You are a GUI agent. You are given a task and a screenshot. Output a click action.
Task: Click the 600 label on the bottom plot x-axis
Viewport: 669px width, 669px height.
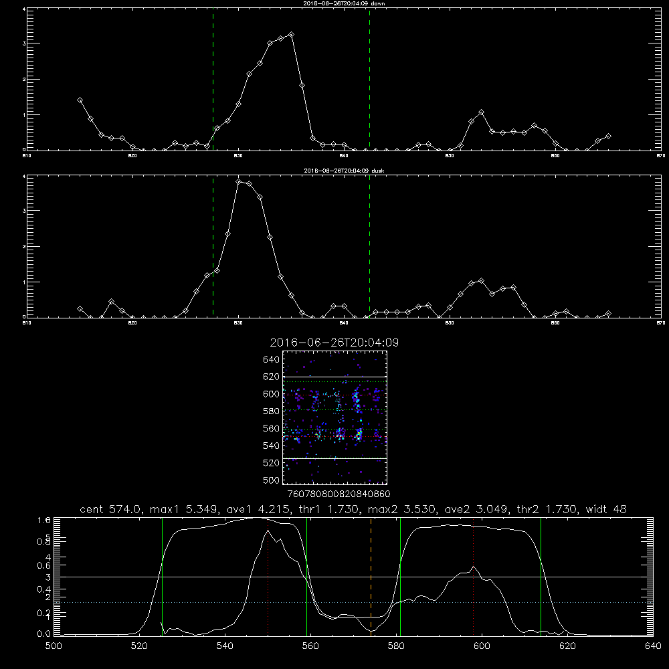(x=482, y=646)
